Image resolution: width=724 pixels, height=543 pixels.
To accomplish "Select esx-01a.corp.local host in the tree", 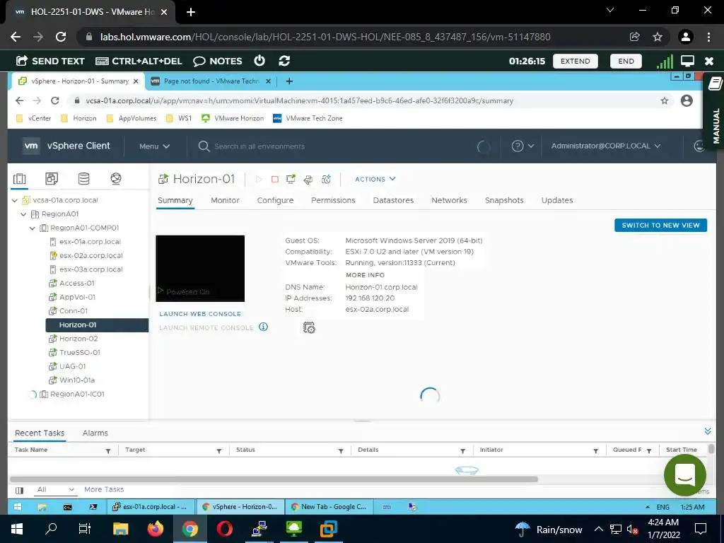I will (x=90, y=242).
